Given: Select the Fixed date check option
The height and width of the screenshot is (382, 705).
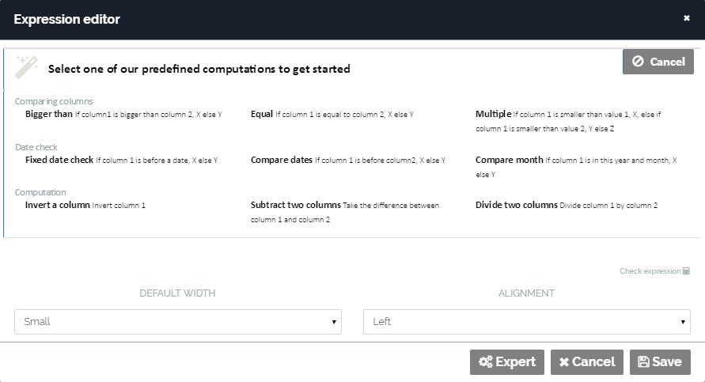Looking at the screenshot, I should coord(59,160).
